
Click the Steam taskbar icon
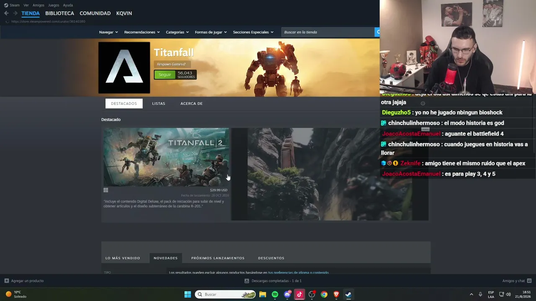[348, 294]
